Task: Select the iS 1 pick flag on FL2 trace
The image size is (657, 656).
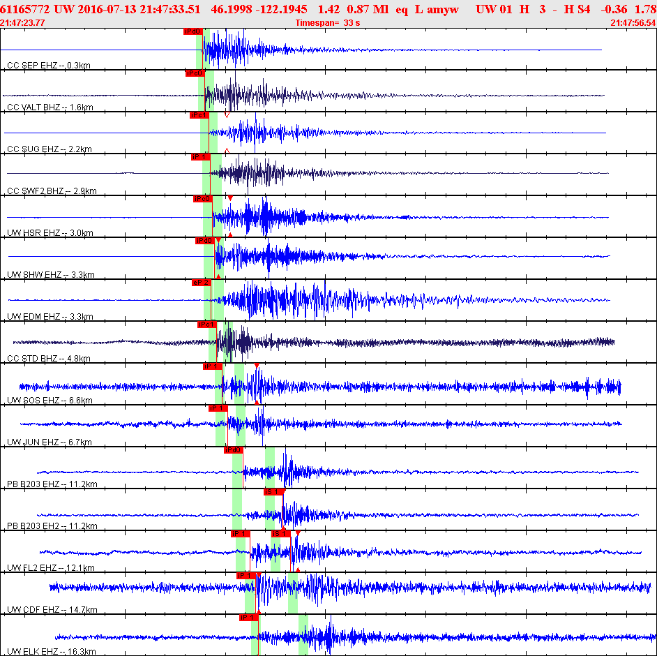Action: [x=281, y=535]
